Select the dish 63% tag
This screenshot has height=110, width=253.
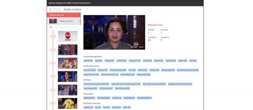(193, 60)
